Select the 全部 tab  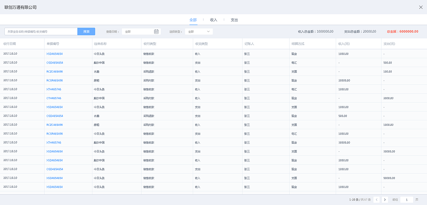pos(193,20)
